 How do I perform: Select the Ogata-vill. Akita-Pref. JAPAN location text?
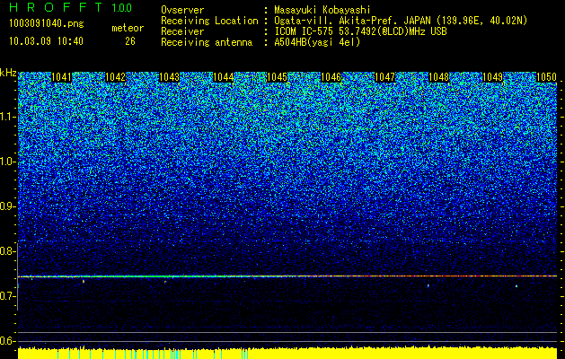coord(401,21)
